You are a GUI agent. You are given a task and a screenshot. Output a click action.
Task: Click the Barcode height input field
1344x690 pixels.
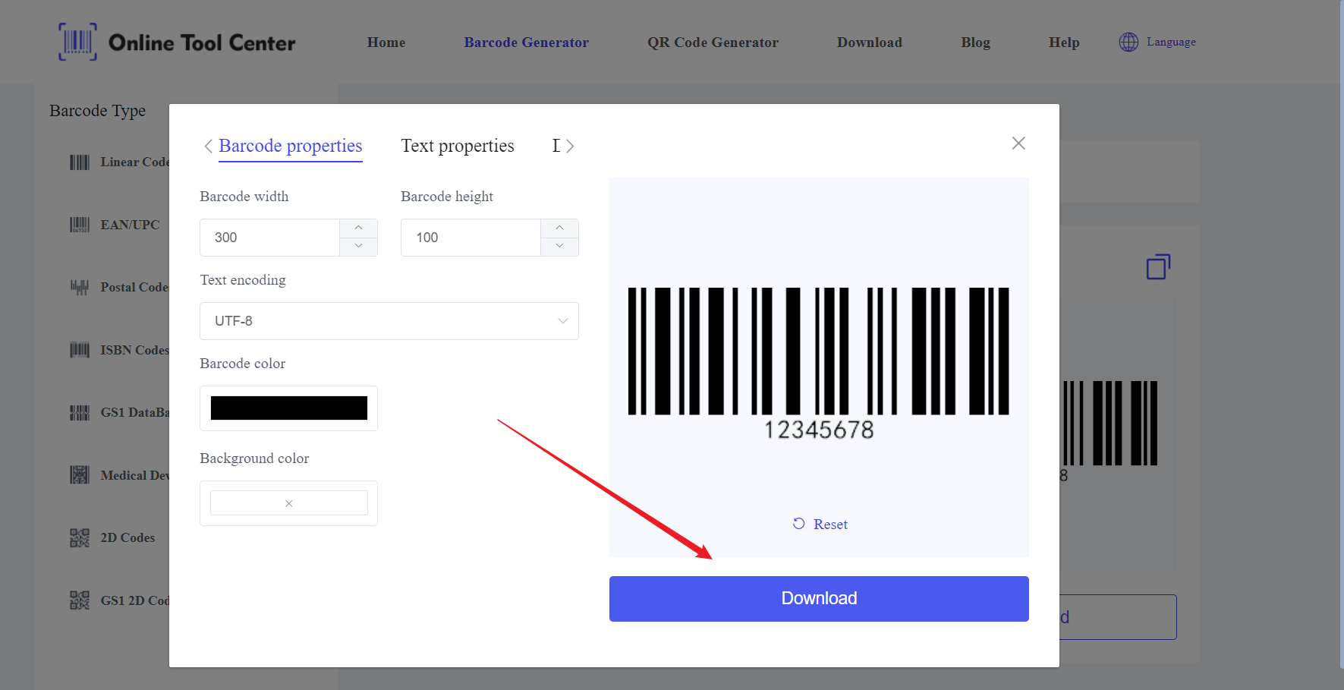(471, 238)
